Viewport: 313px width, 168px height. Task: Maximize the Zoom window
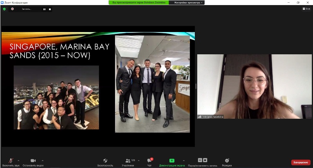[x=298, y=3]
